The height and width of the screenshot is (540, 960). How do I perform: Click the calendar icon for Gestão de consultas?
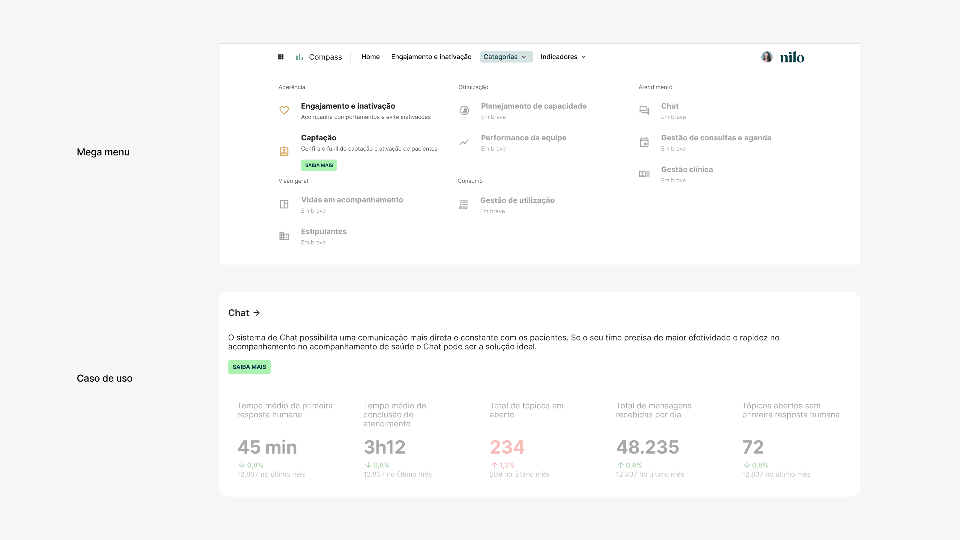644,142
